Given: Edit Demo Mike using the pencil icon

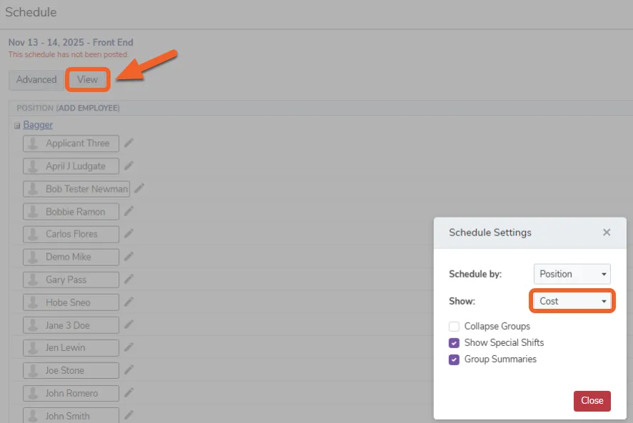Looking at the screenshot, I should pos(128,256).
